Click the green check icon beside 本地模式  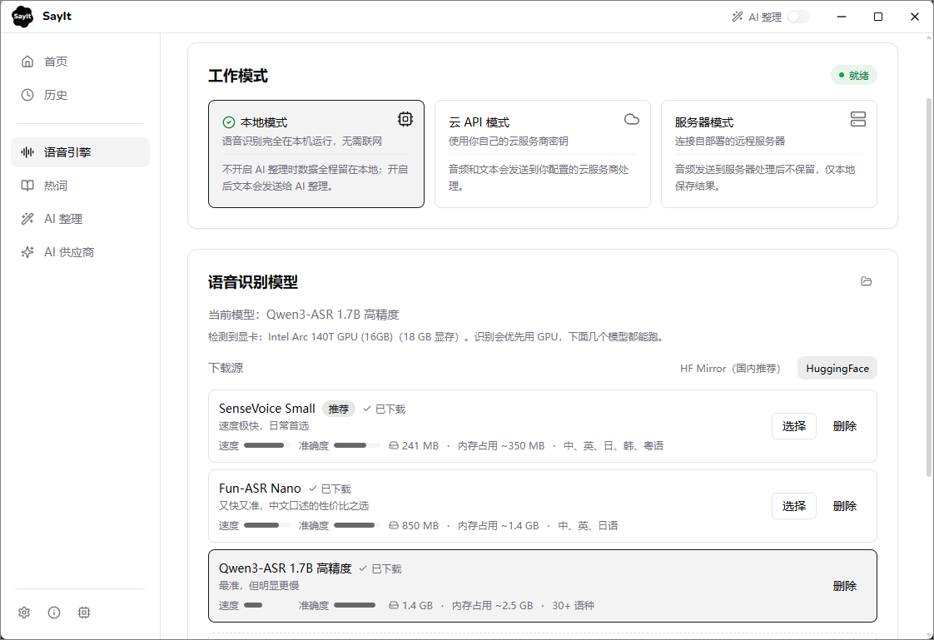tap(229, 122)
